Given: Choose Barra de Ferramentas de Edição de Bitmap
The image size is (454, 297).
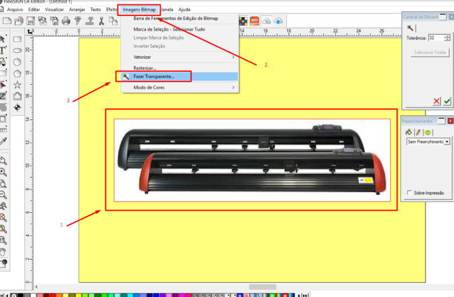Looking at the screenshot, I should pos(180,18).
